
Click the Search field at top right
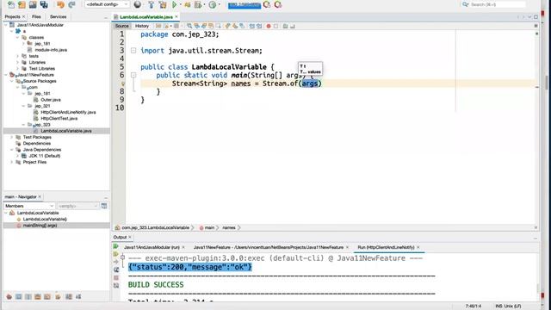click(x=498, y=4)
